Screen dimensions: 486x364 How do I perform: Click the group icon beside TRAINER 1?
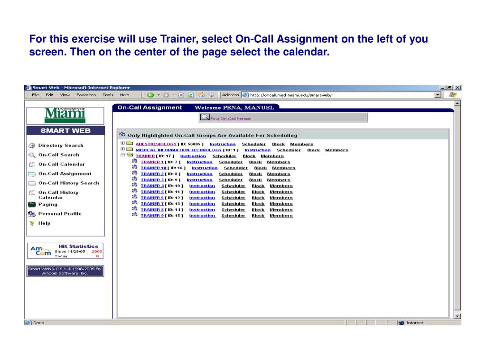[135, 161]
